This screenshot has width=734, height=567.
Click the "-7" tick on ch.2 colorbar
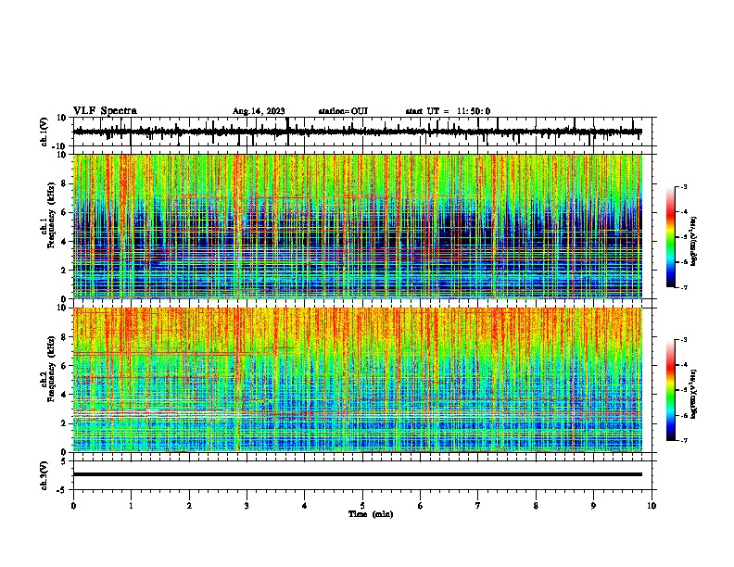683,441
